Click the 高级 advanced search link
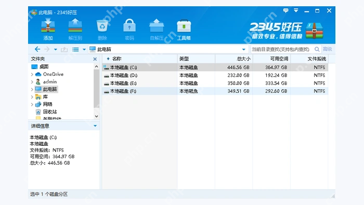Screen dimensions: 364x205 click(x=327, y=49)
